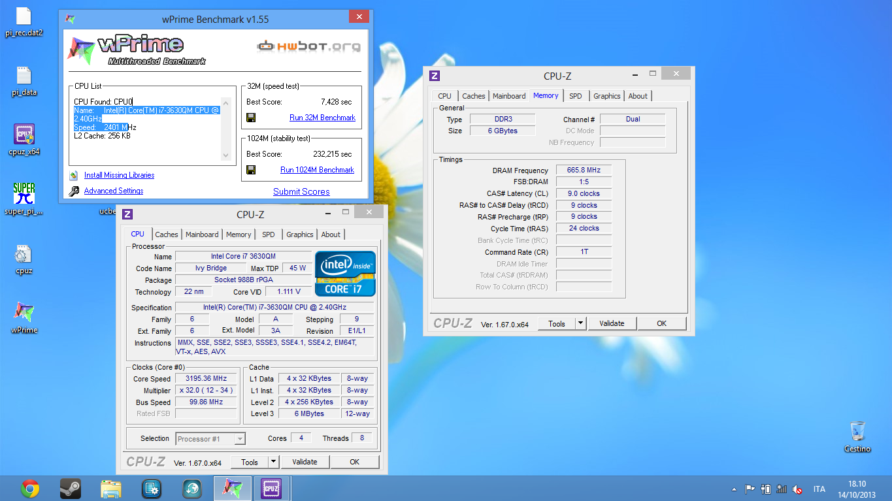Click the Core Speed value 3195.36 MHz

[207, 379]
